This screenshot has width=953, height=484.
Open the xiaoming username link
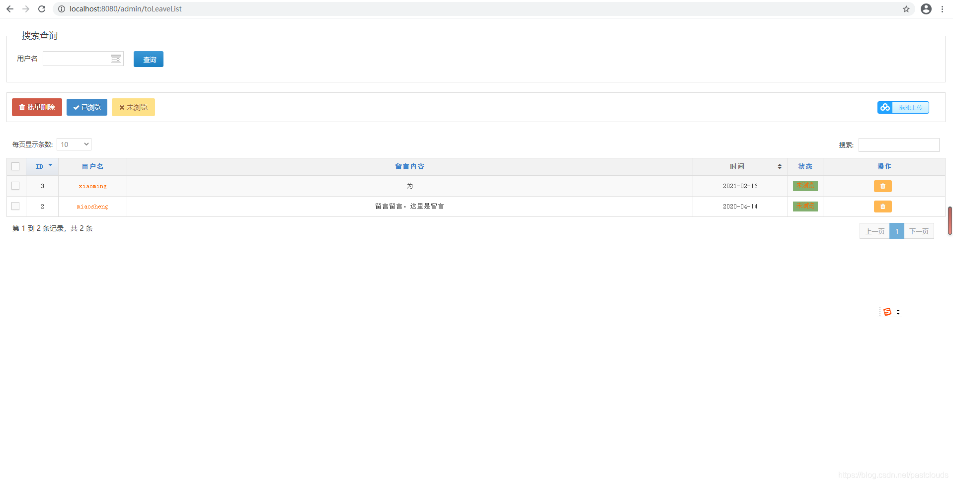point(92,186)
